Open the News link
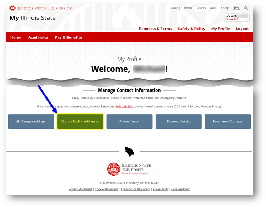The image size is (266, 207). (188, 8)
